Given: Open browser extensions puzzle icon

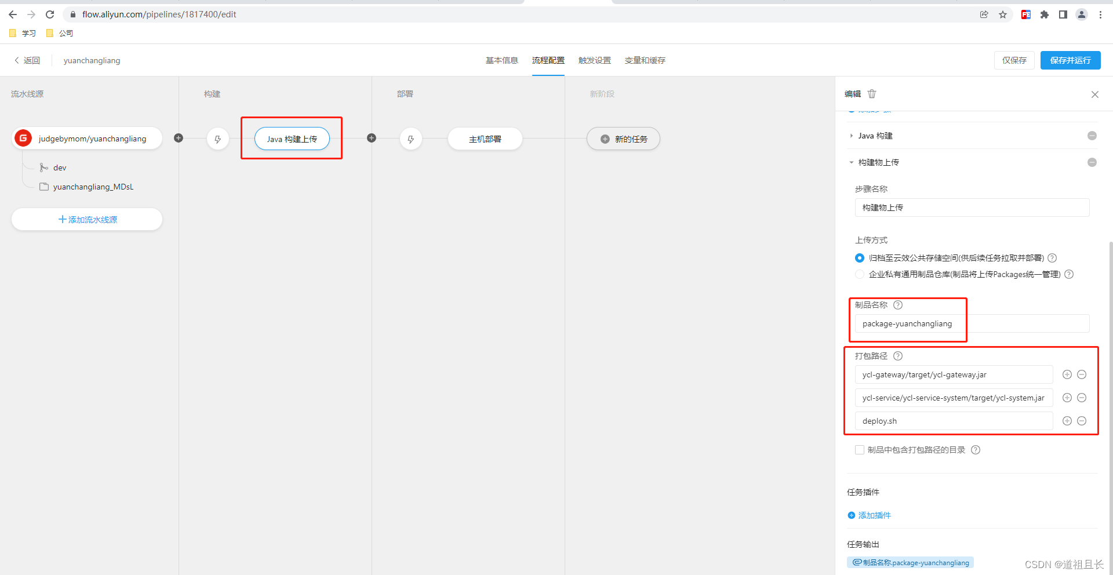Looking at the screenshot, I should pyautogui.click(x=1045, y=14).
